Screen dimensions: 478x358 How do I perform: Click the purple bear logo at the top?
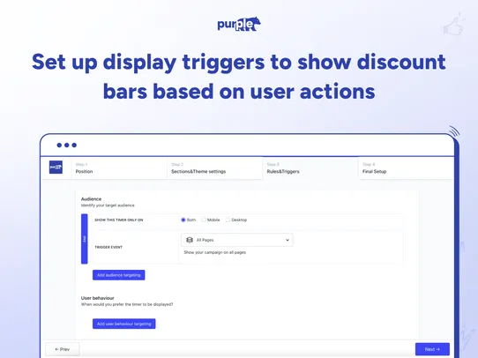click(239, 24)
